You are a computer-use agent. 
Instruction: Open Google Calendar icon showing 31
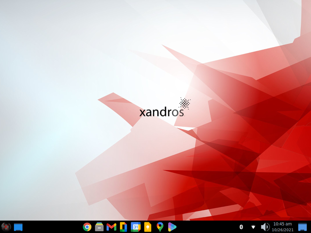pyautogui.click(x=136, y=227)
